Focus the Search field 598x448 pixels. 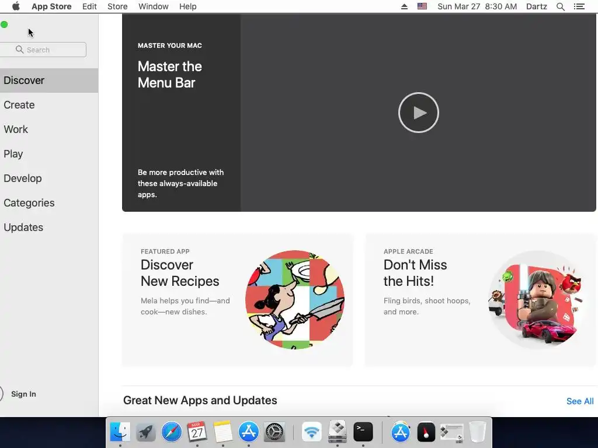point(43,50)
